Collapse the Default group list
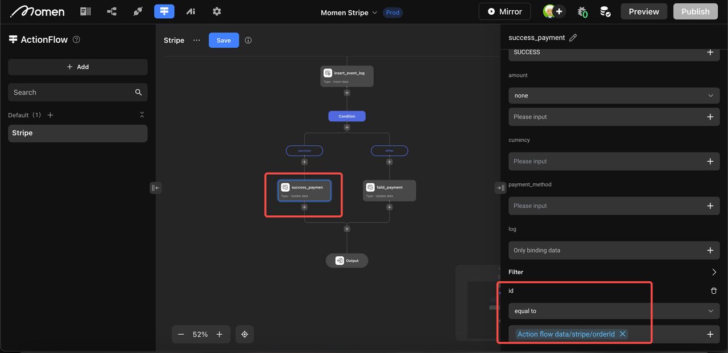 click(x=142, y=115)
